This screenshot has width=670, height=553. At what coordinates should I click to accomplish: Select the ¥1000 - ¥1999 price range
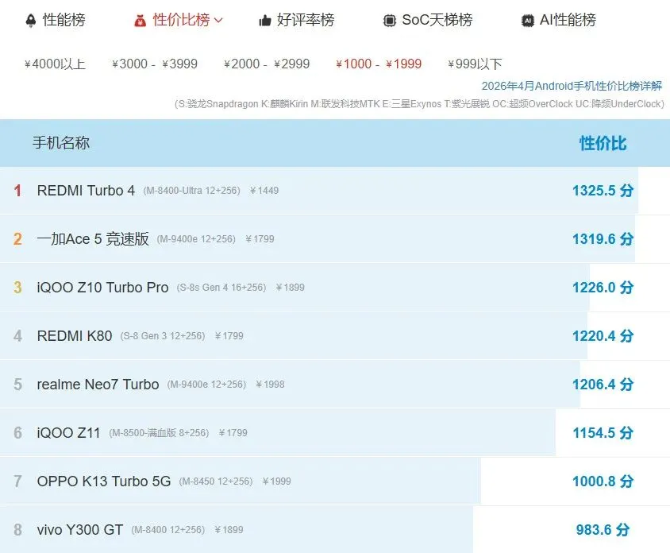click(379, 64)
